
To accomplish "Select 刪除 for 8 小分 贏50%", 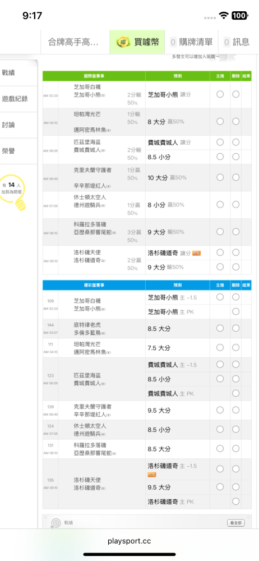I will point(236,204).
